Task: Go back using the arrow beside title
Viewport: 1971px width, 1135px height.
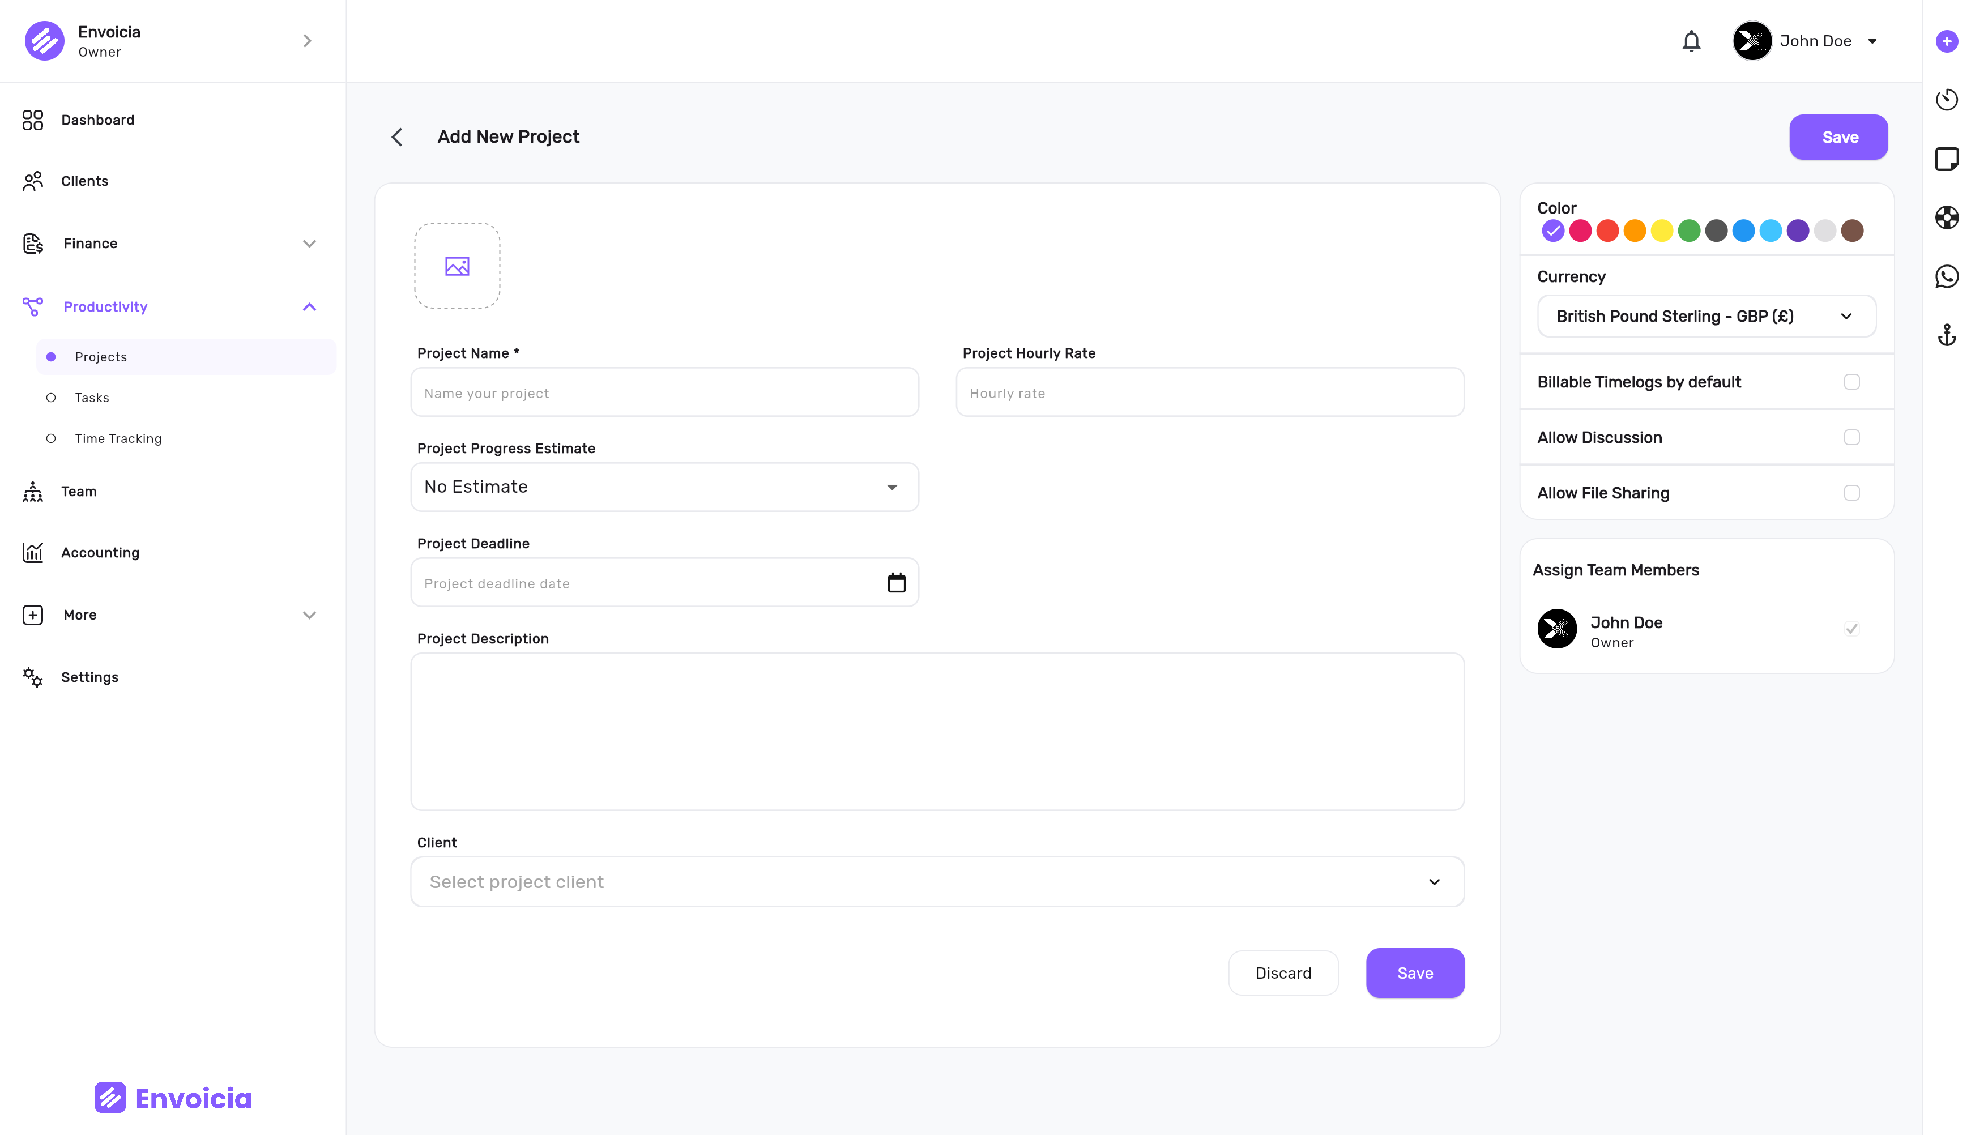Action: click(x=396, y=137)
